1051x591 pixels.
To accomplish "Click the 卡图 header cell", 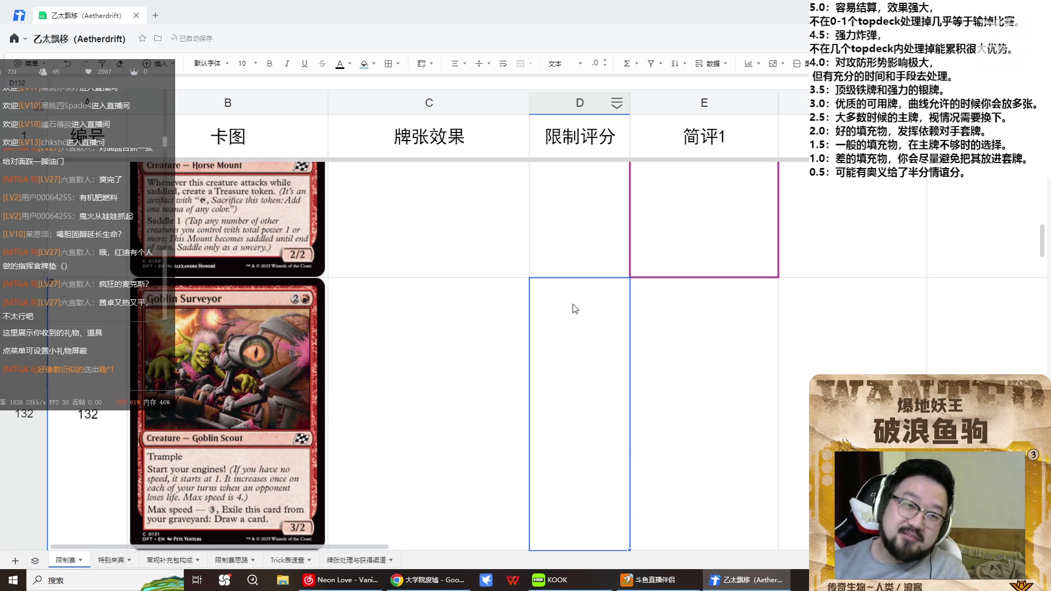I will 228,136.
